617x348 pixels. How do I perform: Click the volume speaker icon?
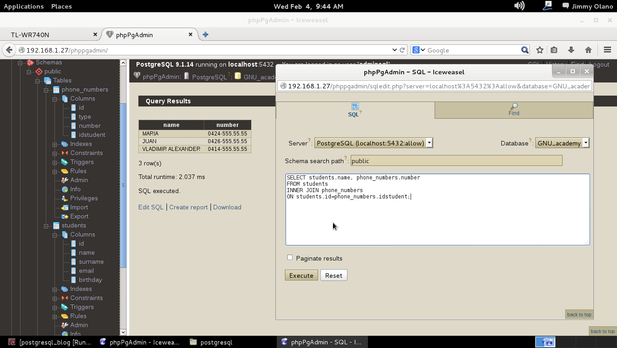pos(519,6)
